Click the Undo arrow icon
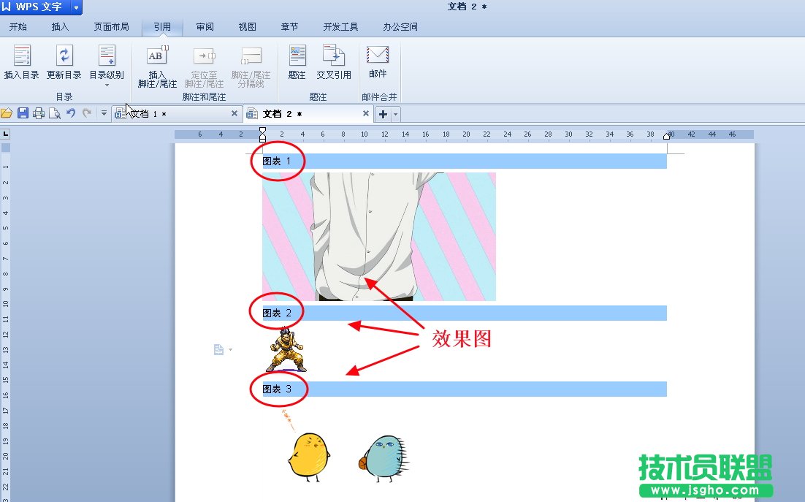The image size is (805, 502). [70, 113]
